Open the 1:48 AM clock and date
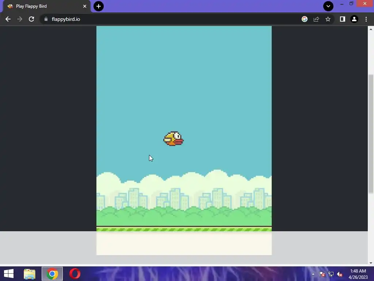Screen dimensions: 374x281 pos(358,274)
